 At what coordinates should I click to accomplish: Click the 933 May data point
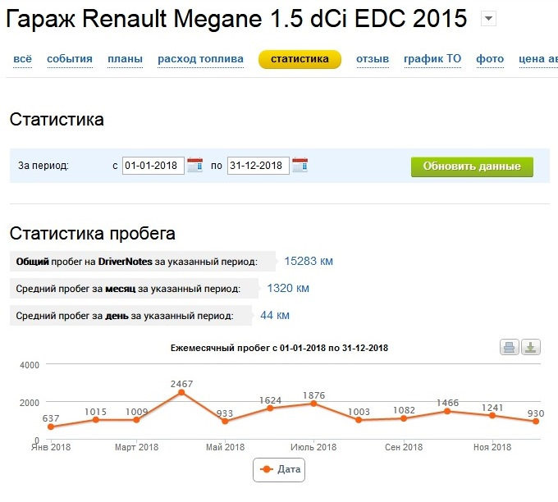225,421
